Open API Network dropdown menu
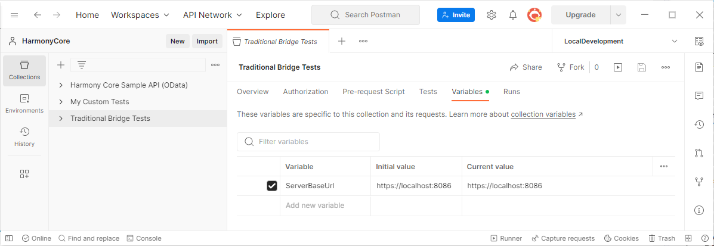 tap(213, 15)
